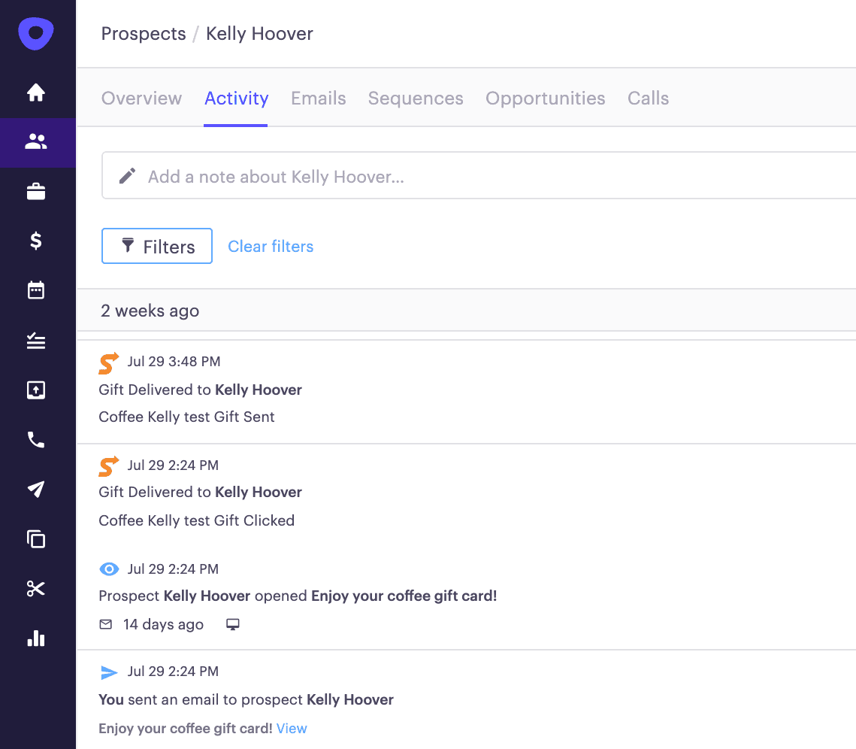Go to the Opportunities tab
856x749 pixels.
545,99
